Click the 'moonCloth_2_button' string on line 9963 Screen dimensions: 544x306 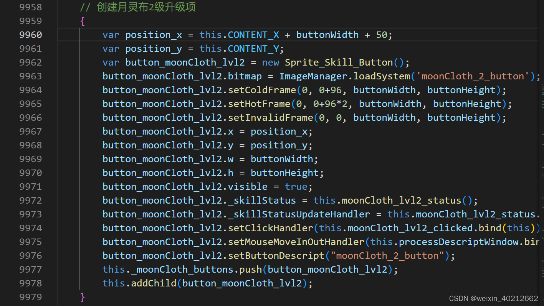473,76
